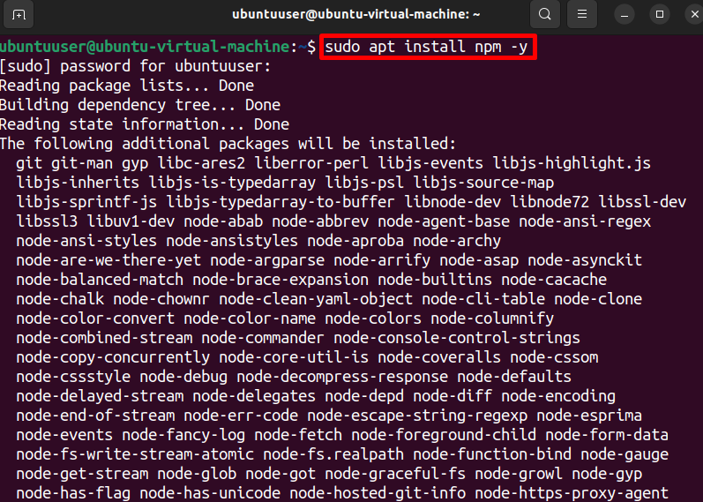Screen dimensions: 703x502
Task: Click the node-cacache package name
Action: point(554,280)
